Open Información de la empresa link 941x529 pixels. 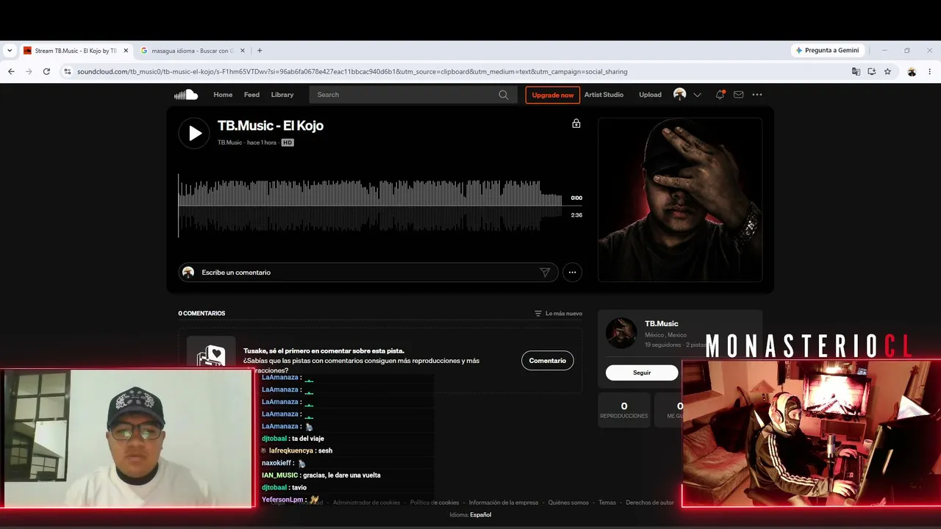coord(504,503)
